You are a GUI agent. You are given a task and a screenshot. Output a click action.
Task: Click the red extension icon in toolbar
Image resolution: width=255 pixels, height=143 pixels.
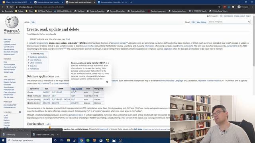click(224, 7)
